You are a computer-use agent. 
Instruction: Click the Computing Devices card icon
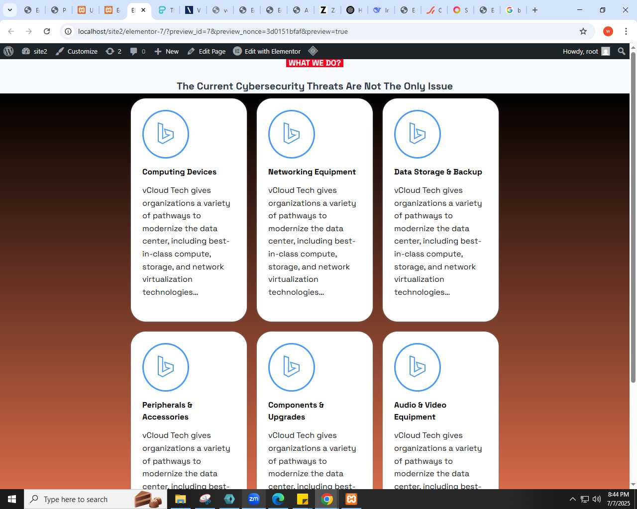pos(166,134)
